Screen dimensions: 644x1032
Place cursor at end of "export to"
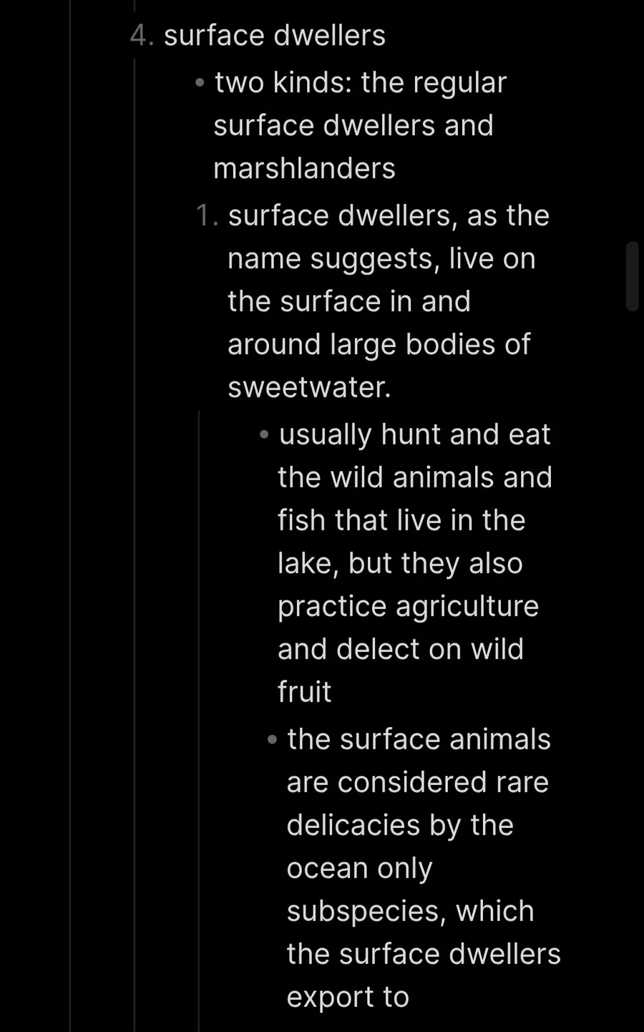click(x=409, y=997)
